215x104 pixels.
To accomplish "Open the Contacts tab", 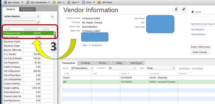I will pyautogui.click(x=86, y=63).
